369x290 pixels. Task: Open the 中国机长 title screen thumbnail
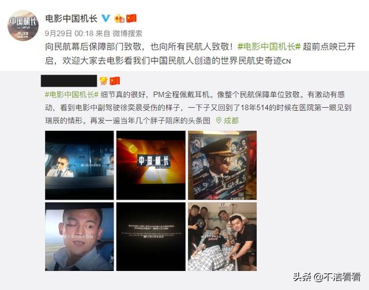point(151,165)
